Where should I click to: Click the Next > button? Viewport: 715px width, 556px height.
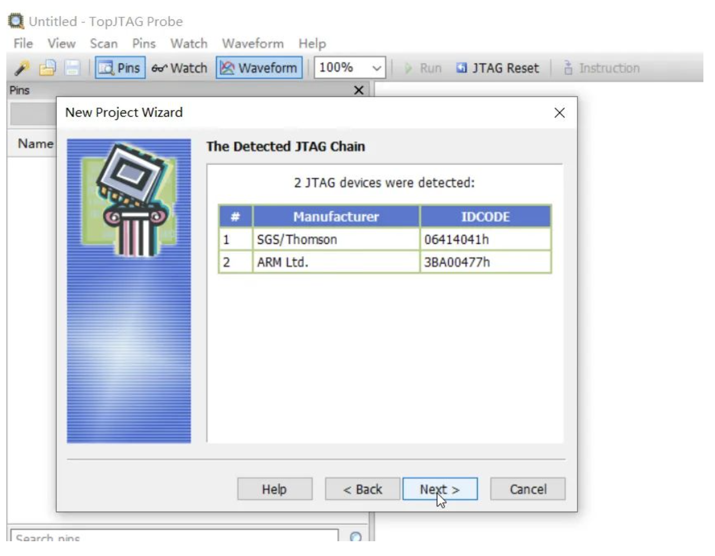(x=440, y=489)
